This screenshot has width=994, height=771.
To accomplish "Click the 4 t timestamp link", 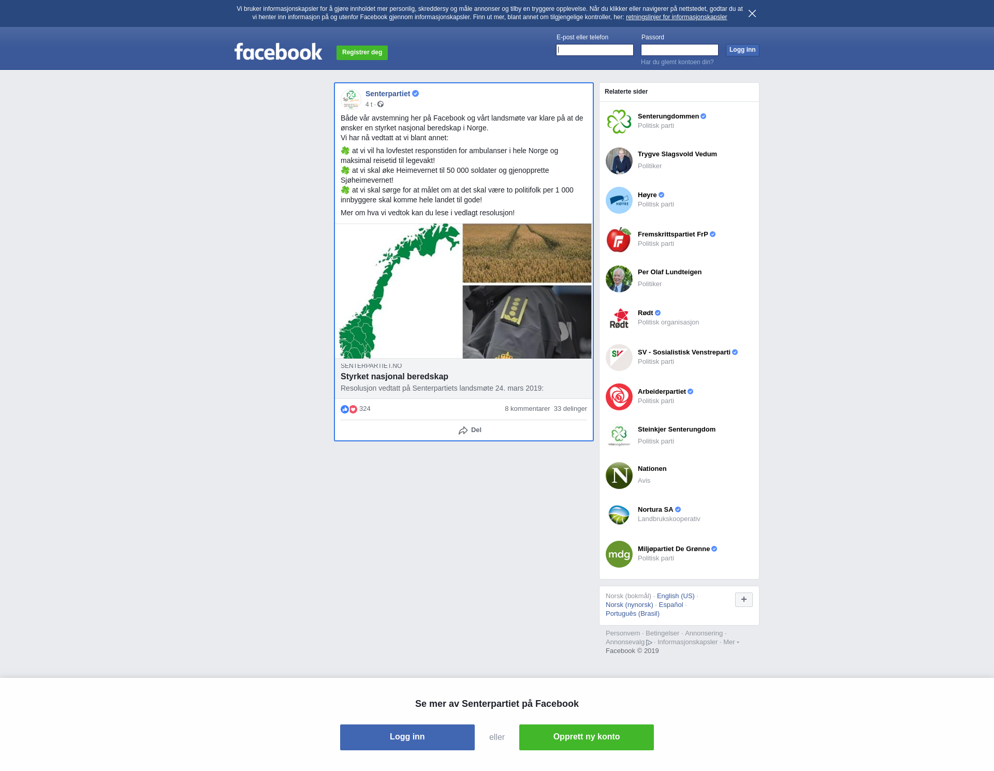I will (x=369, y=105).
